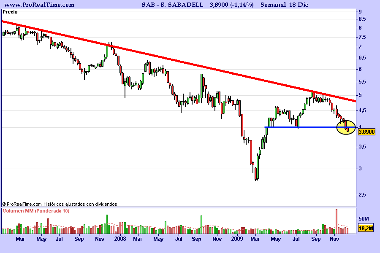Click the yellow highlight circle near 4
Image resolution: width=380 pixels, height=253 pixels.
(x=346, y=127)
